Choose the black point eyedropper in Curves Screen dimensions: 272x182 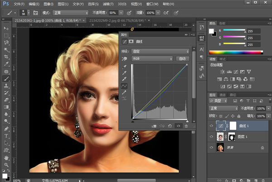coord(124,67)
